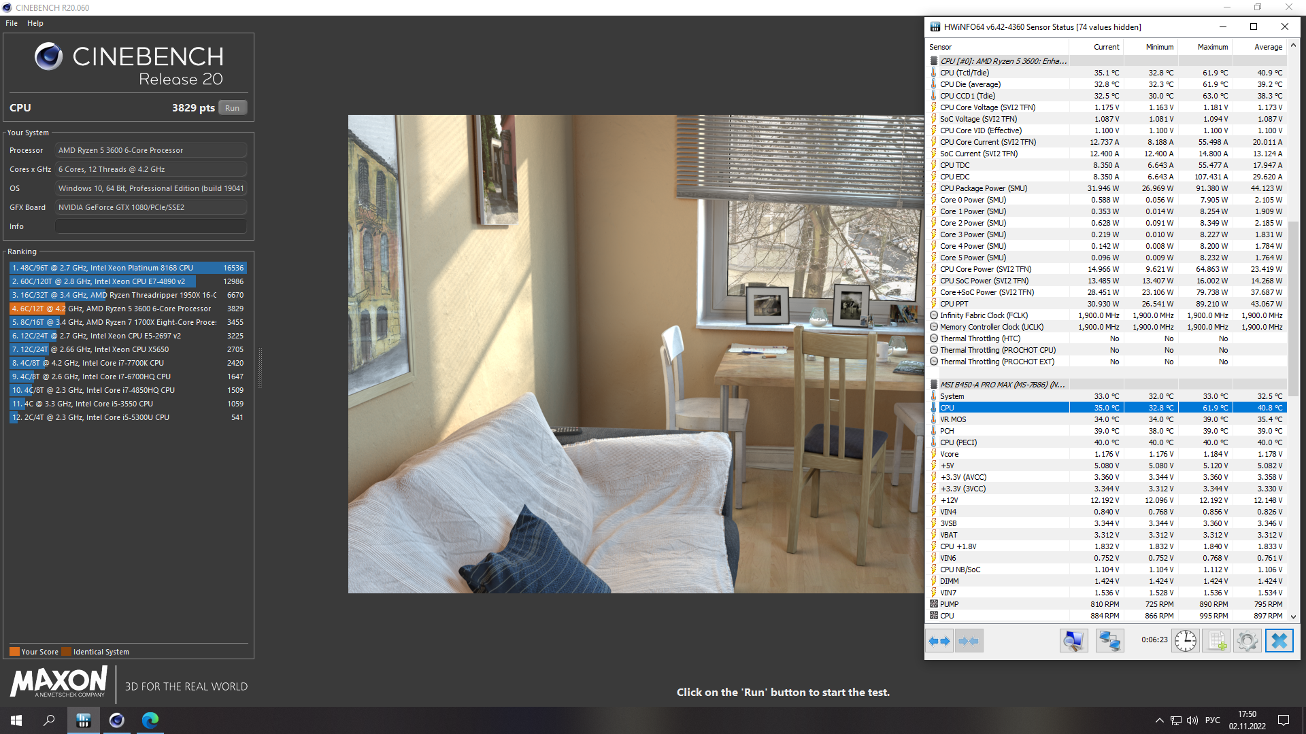This screenshot has height=734, width=1306.
Task: Open the Help menu in Cinebench
Action: point(35,23)
